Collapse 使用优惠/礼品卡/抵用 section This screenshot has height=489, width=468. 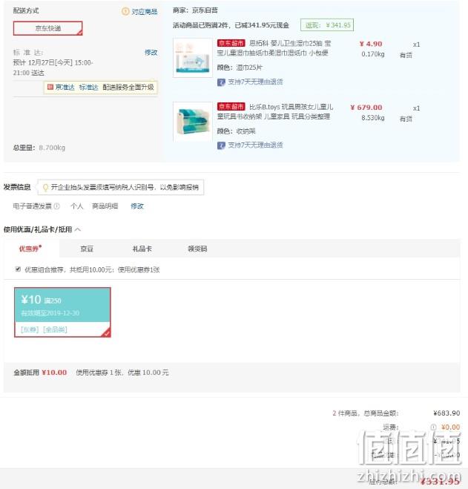78,230
